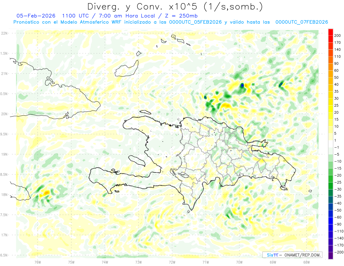This screenshot has height=266, width=344.
Task: Click the "76W" longitude label
Action: pyautogui.click(x=38, y=262)
